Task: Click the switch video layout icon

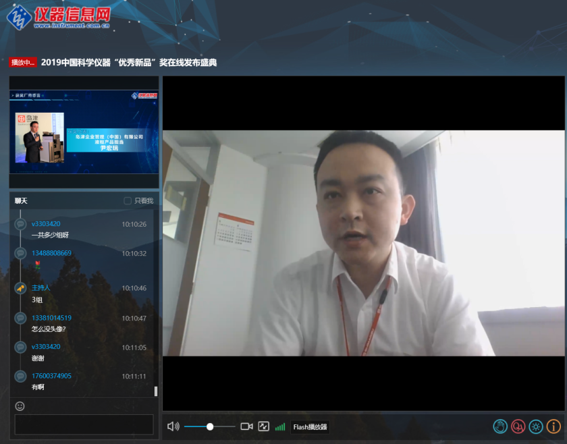Action: pyautogui.click(x=263, y=426)
